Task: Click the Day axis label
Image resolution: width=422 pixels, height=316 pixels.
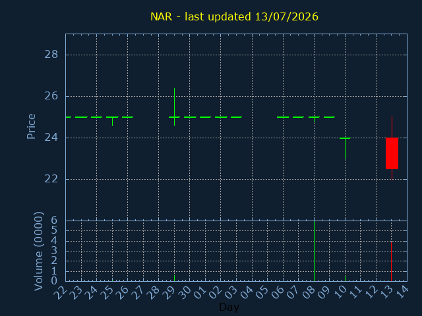Action: tap(229, 307)
